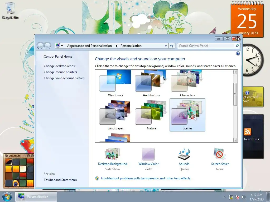Show hidden tray icons arrow

[224, 197]
